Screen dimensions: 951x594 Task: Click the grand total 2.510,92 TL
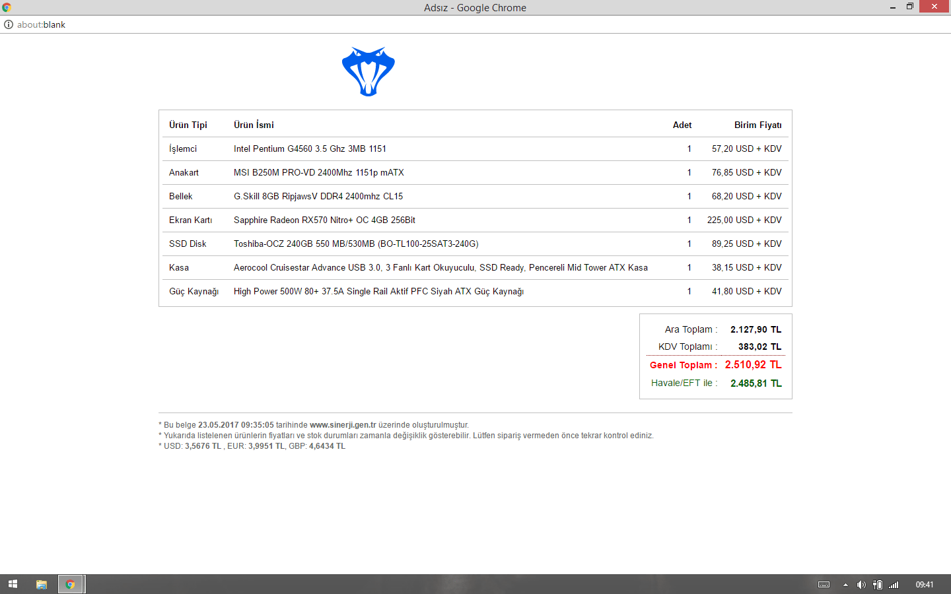[754, 364]
